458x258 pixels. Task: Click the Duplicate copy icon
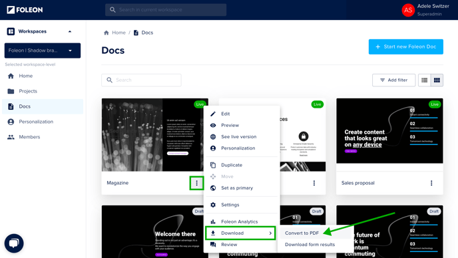tap(213, 165)
